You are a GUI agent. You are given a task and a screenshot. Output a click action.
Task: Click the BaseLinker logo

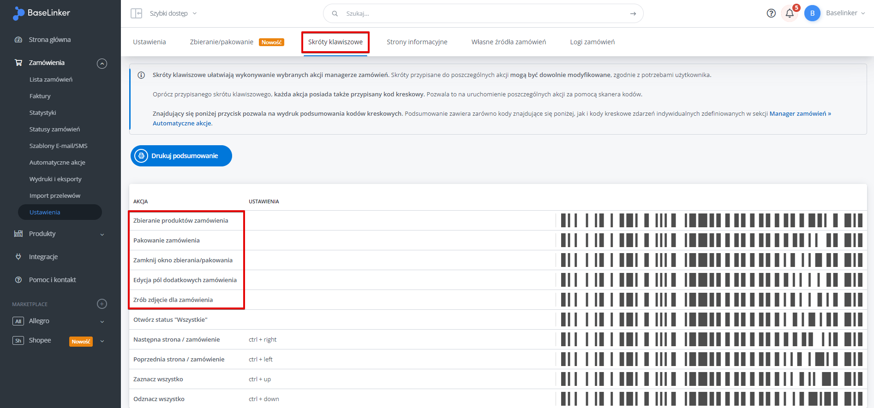(x=42, y=13)
